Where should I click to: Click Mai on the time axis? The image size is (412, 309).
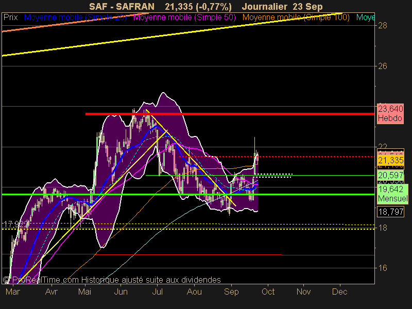[x=84, y=291]
